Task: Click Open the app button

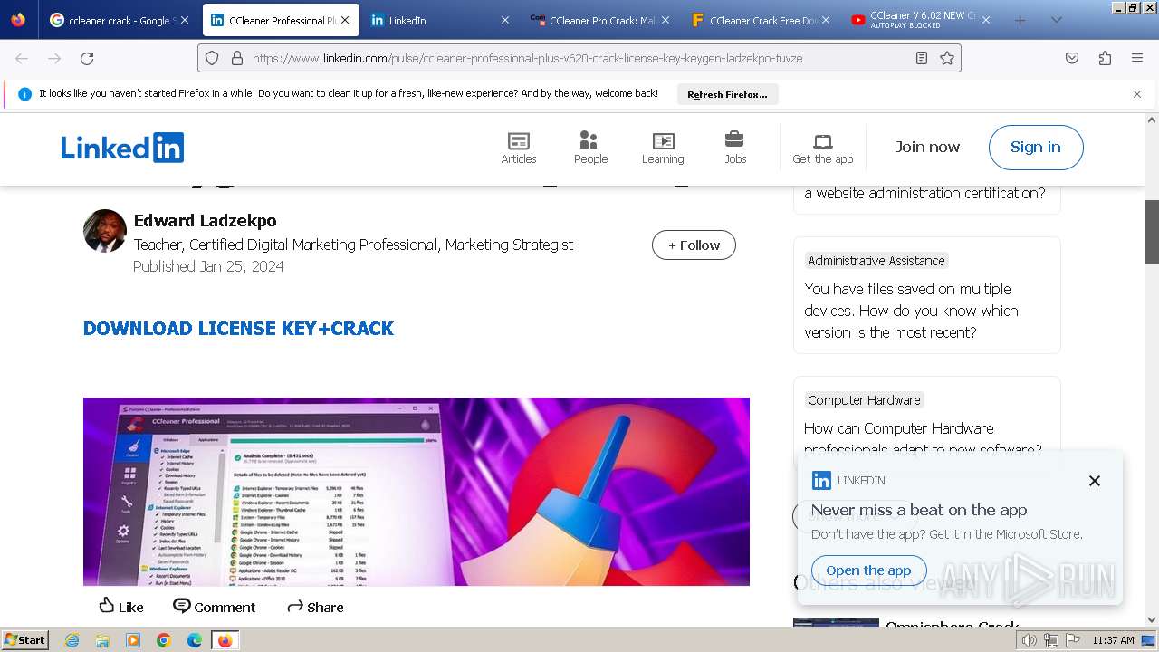Action: coord(868,570)
